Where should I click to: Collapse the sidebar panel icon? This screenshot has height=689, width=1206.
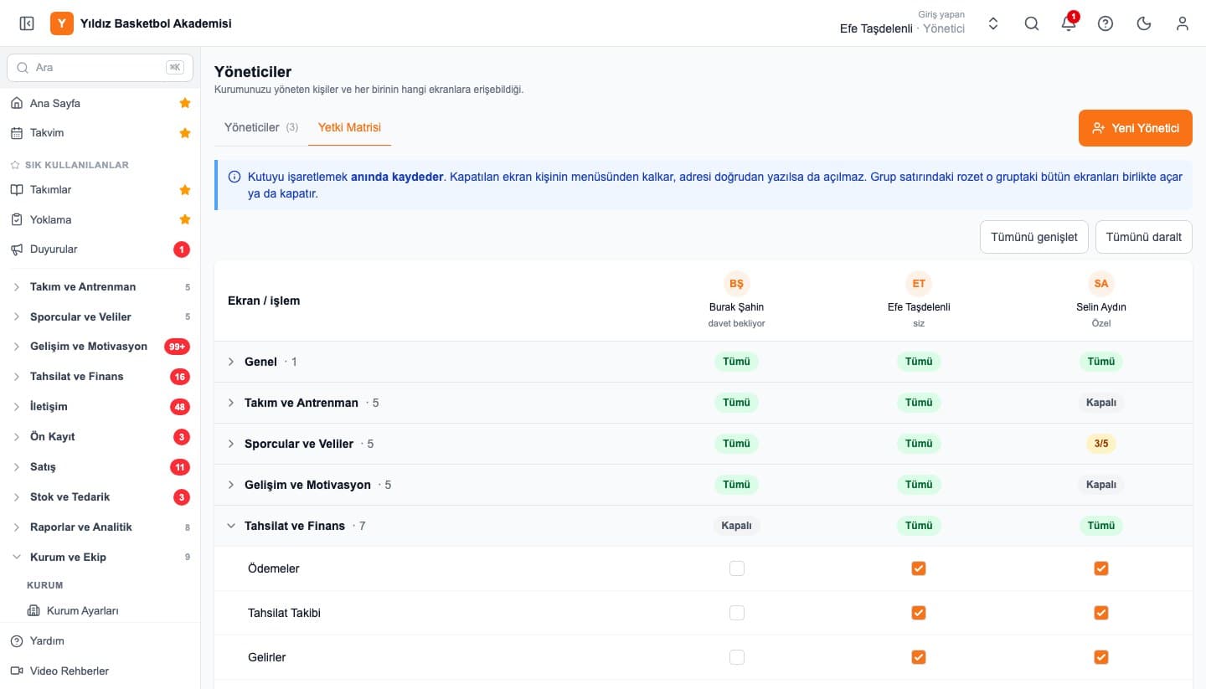click(26, 23)
